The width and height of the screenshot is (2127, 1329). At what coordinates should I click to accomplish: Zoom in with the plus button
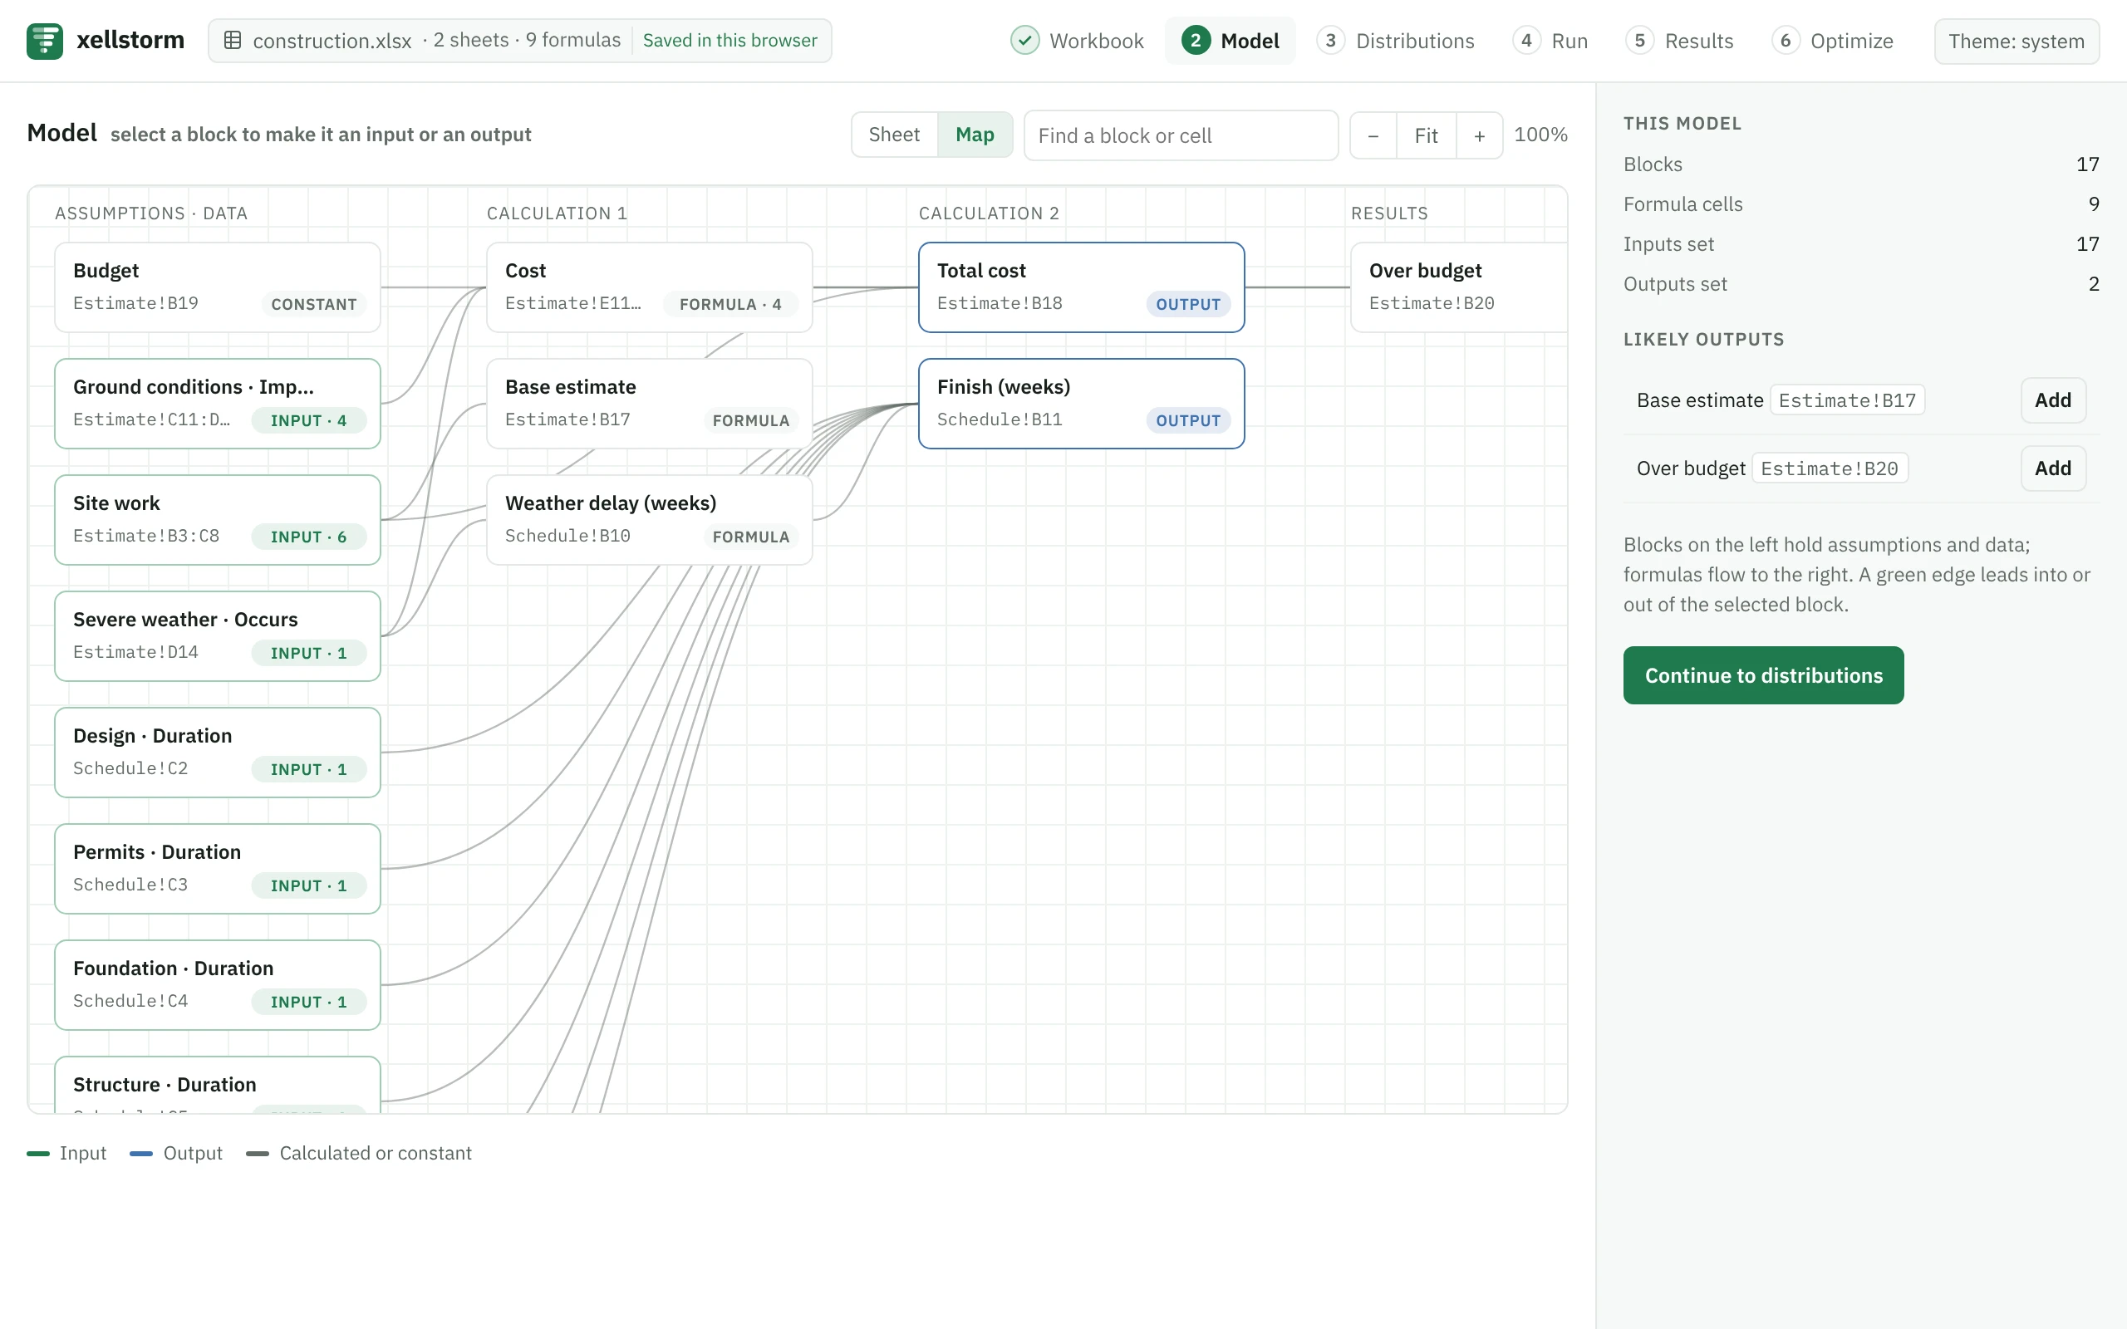point(1479,135)
